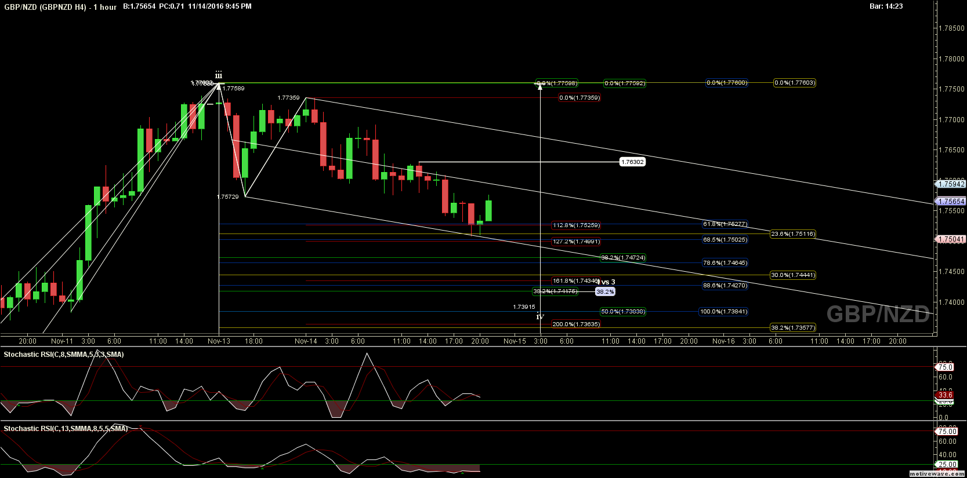Select the 1.75729 swing low price label

tap(228, 197)
